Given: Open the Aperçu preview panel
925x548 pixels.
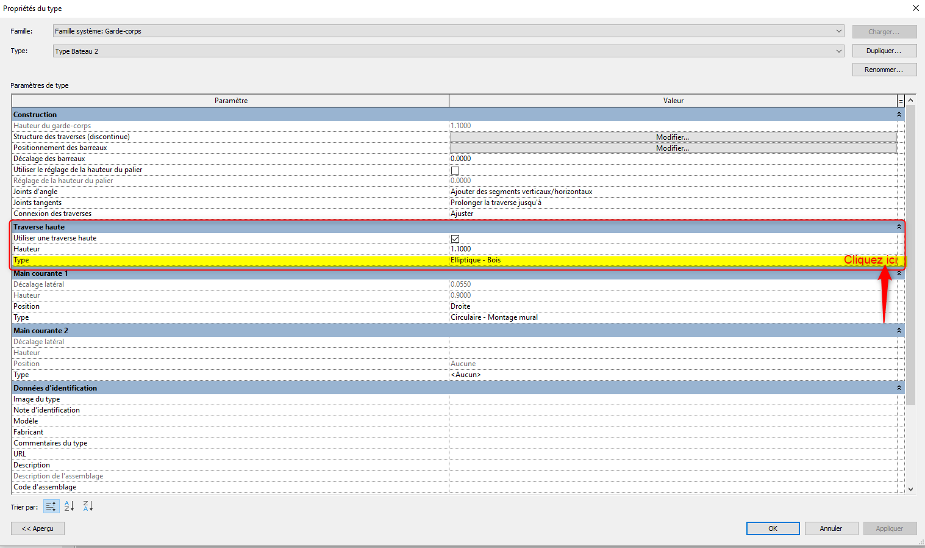Looking at the screenshot, I should click(x=38, y=528).
